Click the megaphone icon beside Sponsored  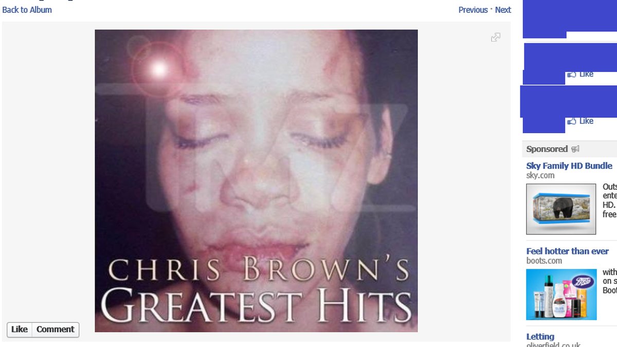point(575,149)
